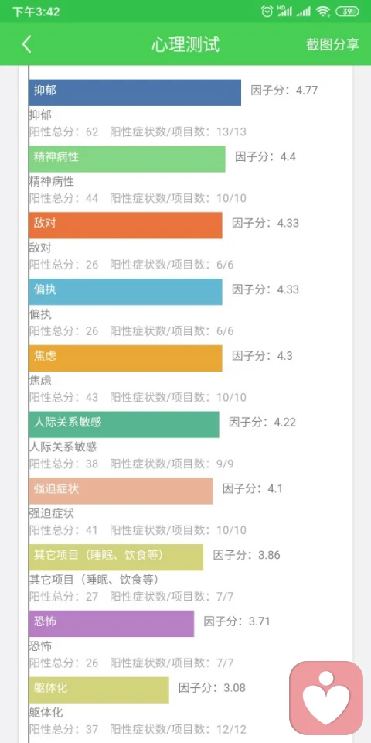Select the 其它项目（睡眠、饮食等）bar
The height and width of the screenshot is (743, 371).
116,556
